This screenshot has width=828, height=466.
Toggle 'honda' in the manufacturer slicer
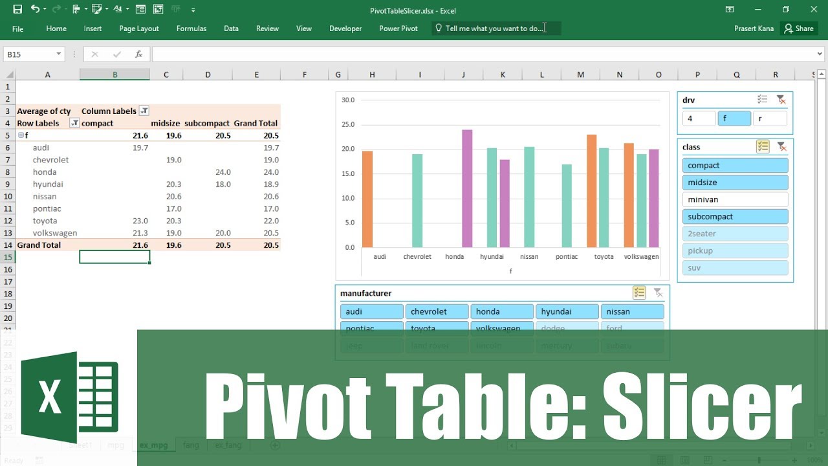(502, 312)
